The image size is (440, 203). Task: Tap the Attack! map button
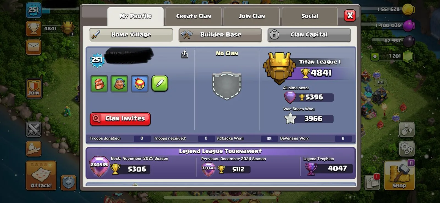[x=41, y=176]
